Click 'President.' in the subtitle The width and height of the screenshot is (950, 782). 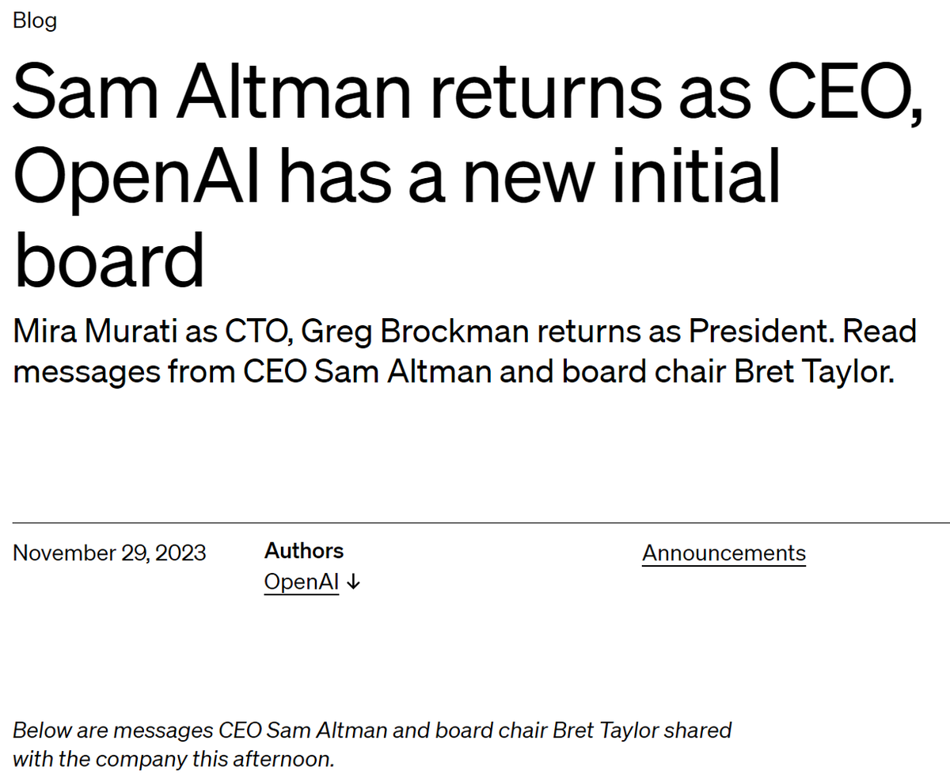tap(760, 332)
